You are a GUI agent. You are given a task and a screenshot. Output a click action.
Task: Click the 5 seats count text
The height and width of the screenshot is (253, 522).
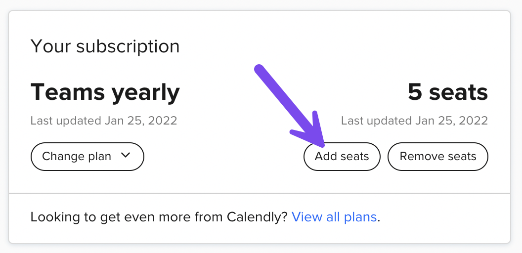pyautogui.click(x=447, y=92)
